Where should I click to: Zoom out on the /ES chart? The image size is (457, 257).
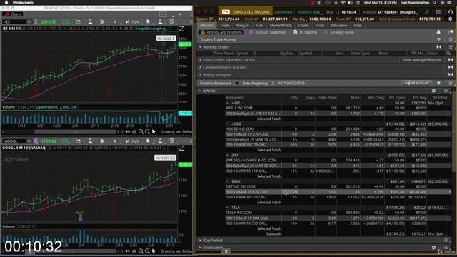147,131
